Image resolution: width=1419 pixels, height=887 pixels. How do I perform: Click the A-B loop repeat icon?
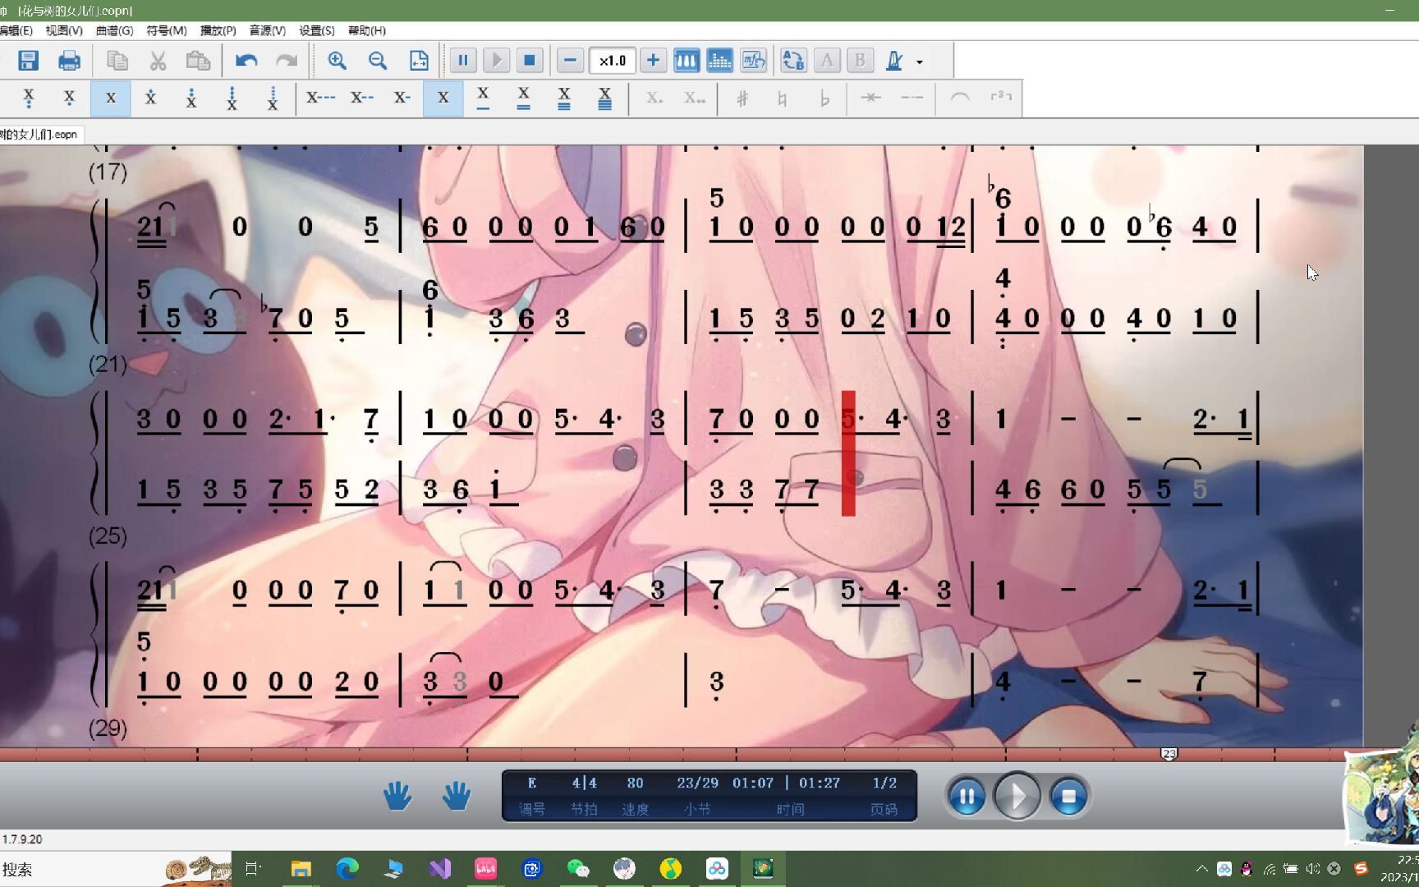[x=793, y=61]
